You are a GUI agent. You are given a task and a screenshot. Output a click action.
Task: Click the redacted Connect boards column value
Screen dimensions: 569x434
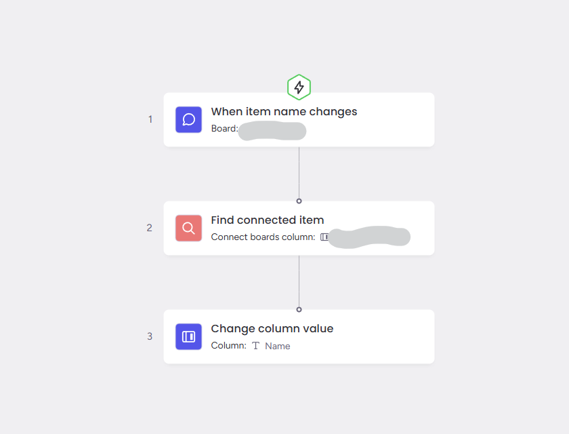[x=370, y=237]
